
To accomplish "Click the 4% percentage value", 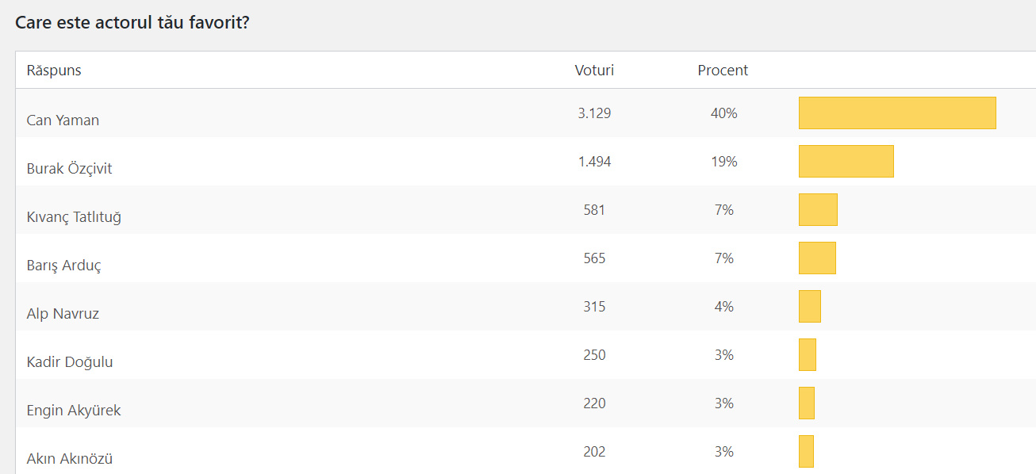I will point(723,307).
